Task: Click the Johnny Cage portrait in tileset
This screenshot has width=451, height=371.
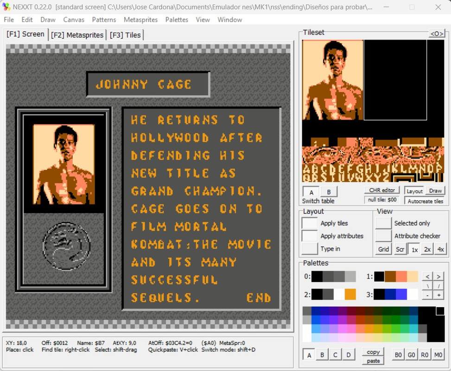Action: [x=333, y=80]
